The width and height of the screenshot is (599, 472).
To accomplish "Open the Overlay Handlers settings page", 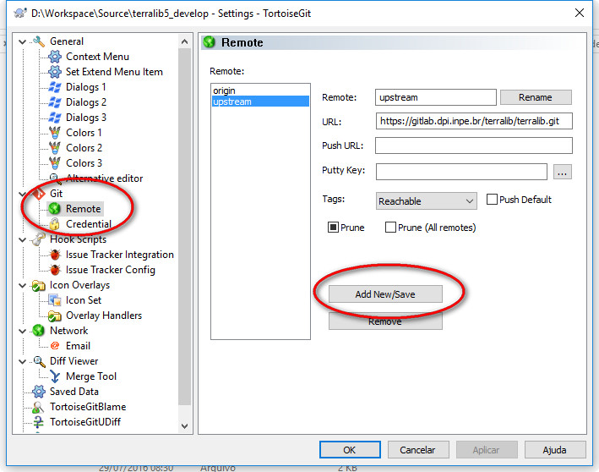I will [104, 316].
